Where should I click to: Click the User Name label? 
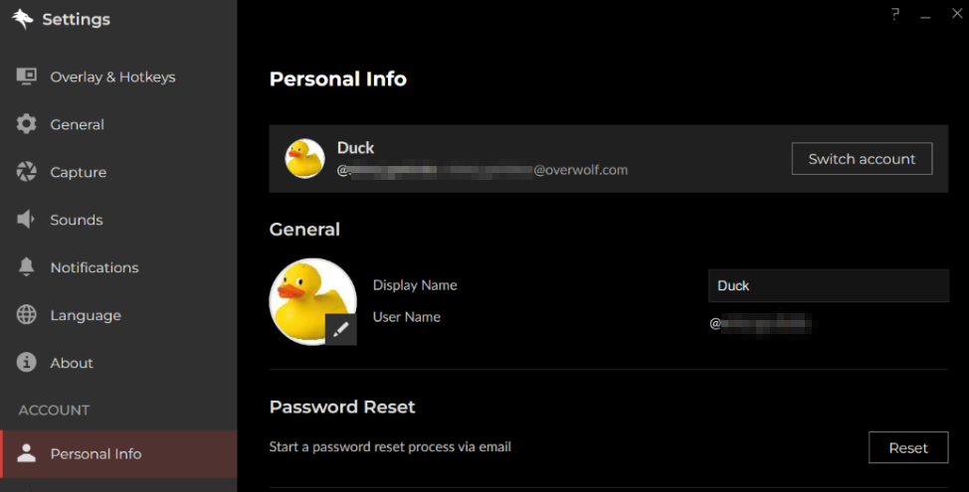[x=407, y=317]
